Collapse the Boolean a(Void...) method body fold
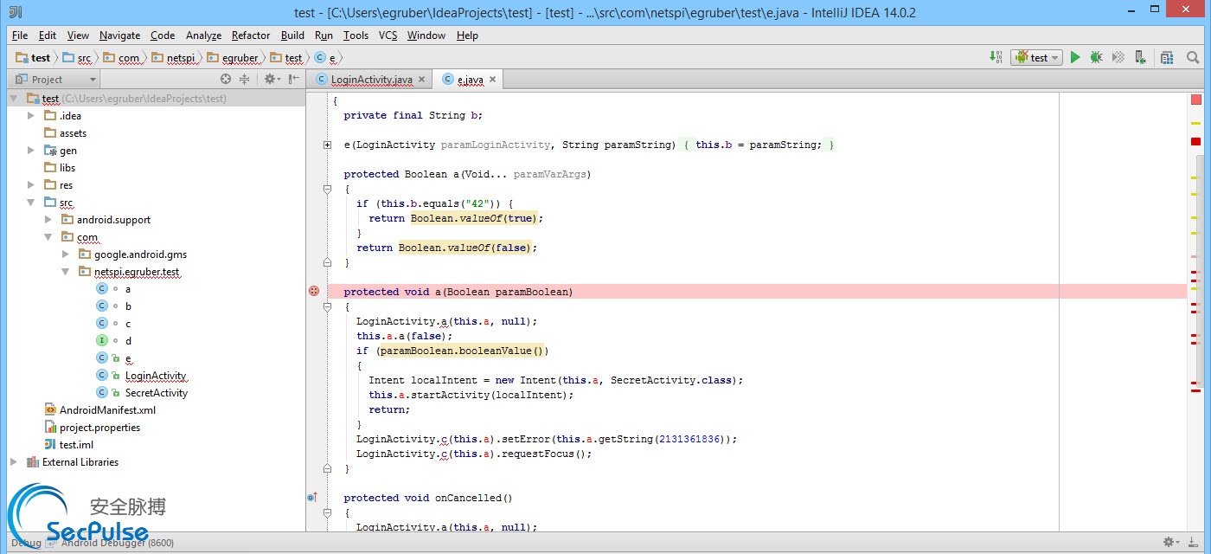The image size is (1211, 554). tap(327, 189)
